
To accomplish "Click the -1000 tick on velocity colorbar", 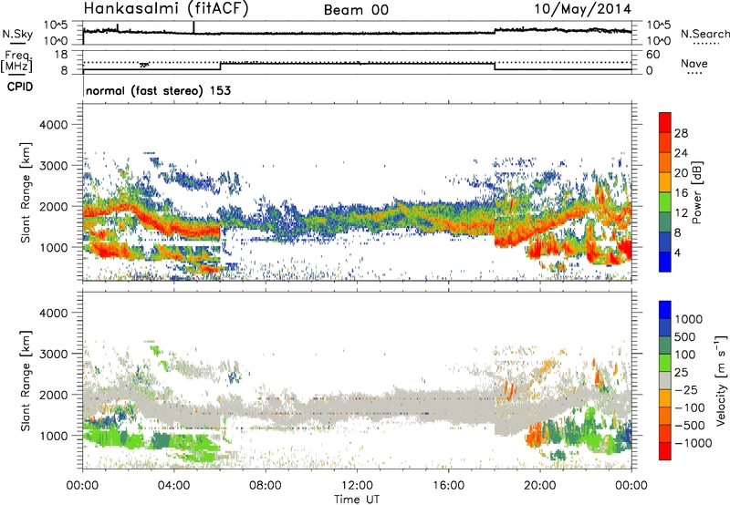I will [693, 443].
